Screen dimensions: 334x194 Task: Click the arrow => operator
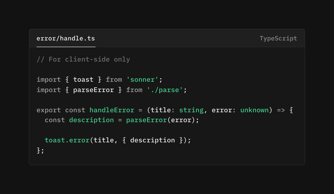(281, 110)
